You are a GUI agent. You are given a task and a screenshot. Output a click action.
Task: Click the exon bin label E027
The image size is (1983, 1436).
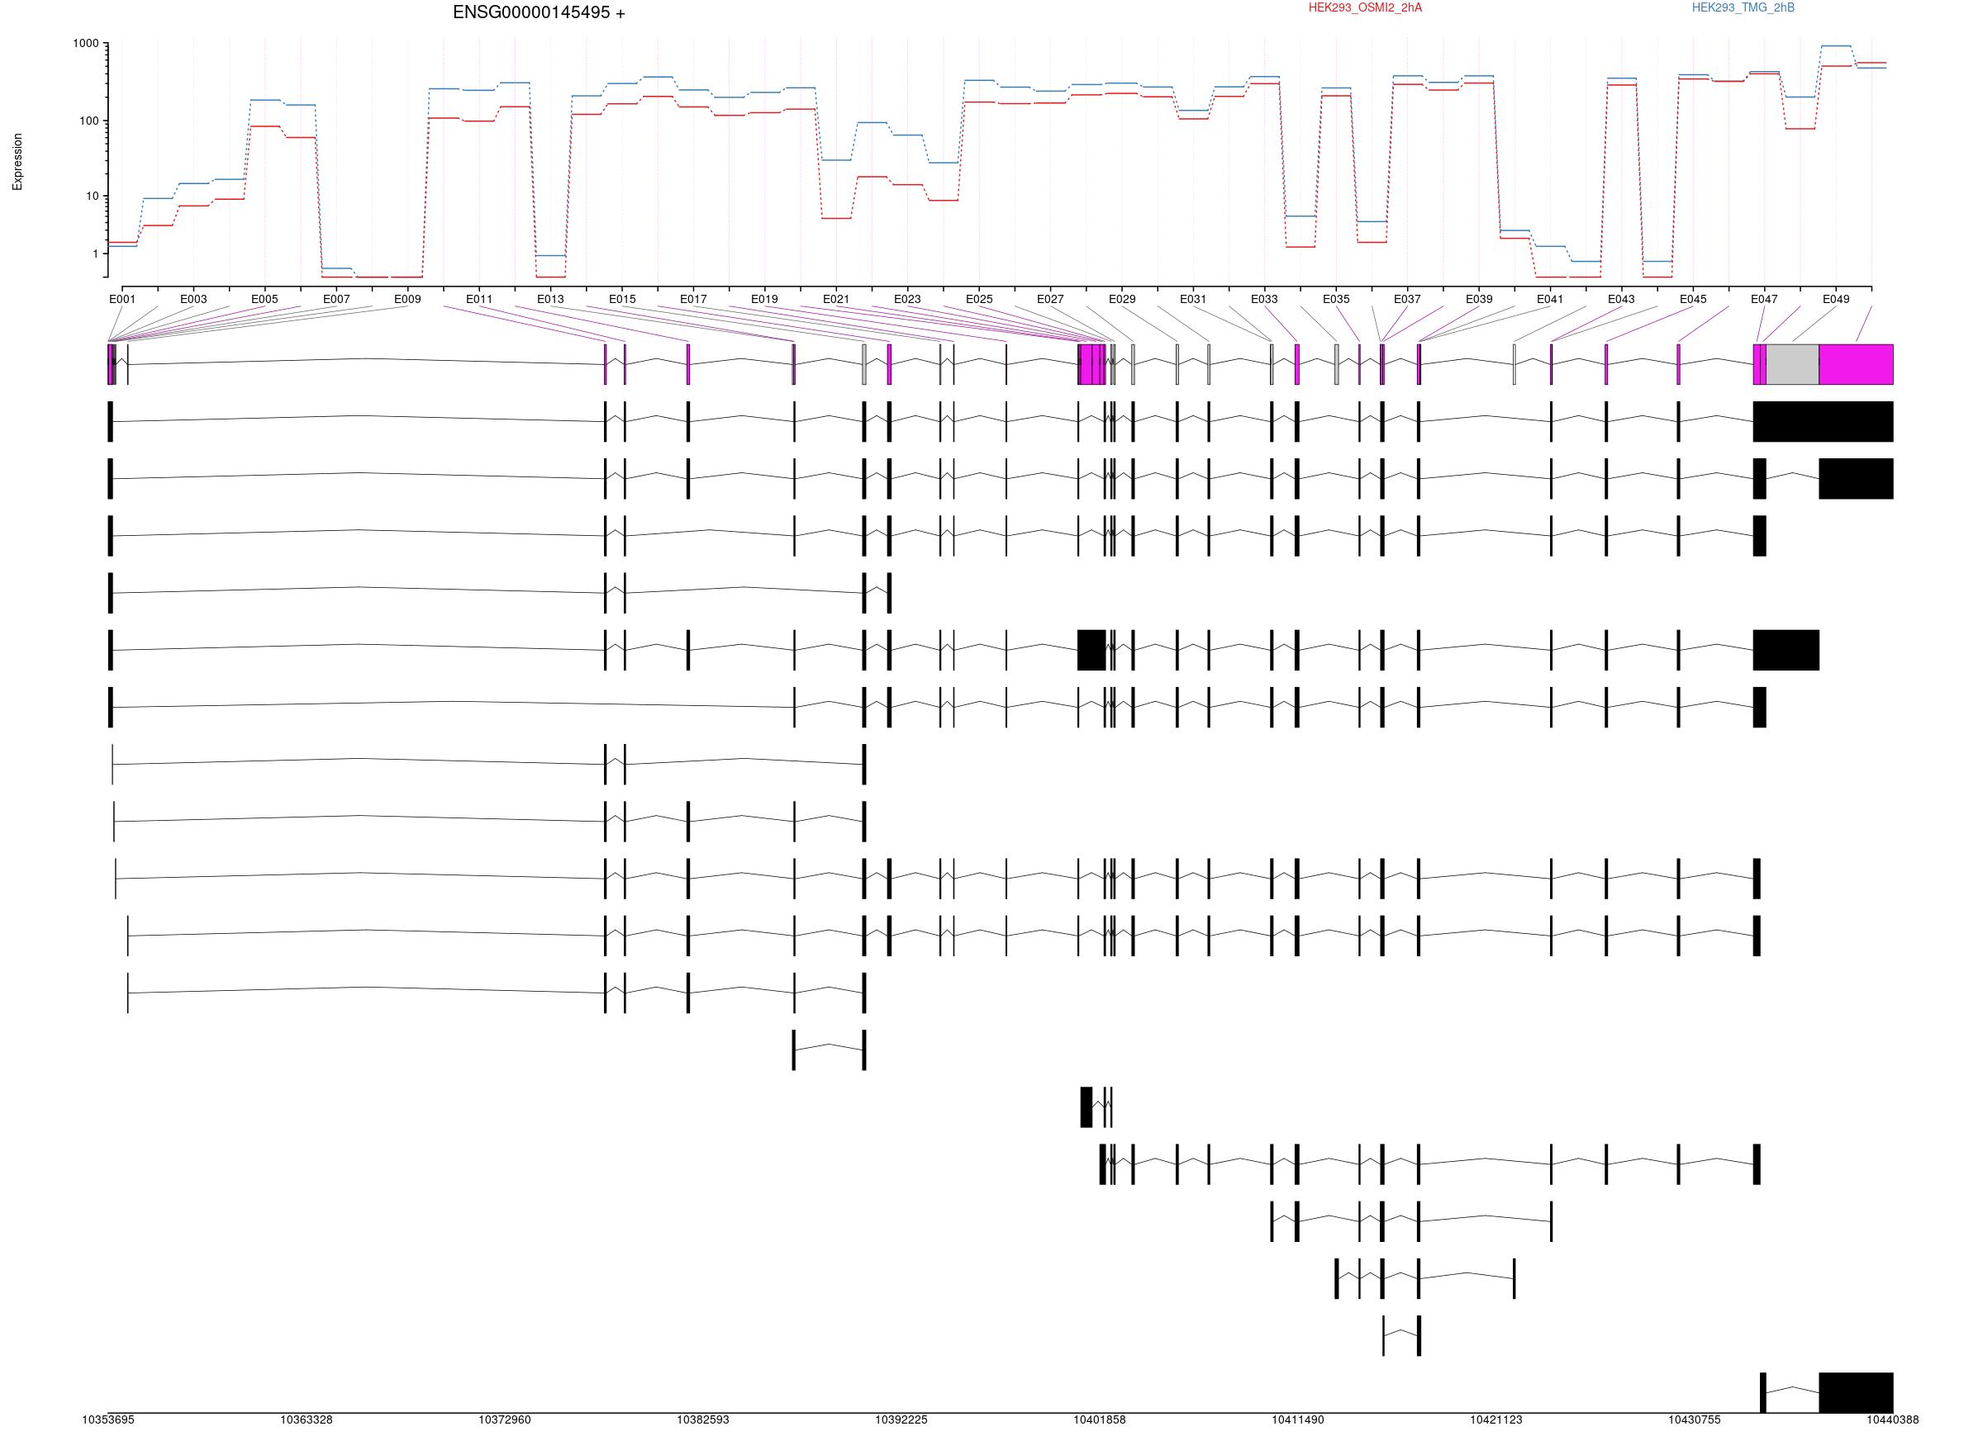point(1050,299)
